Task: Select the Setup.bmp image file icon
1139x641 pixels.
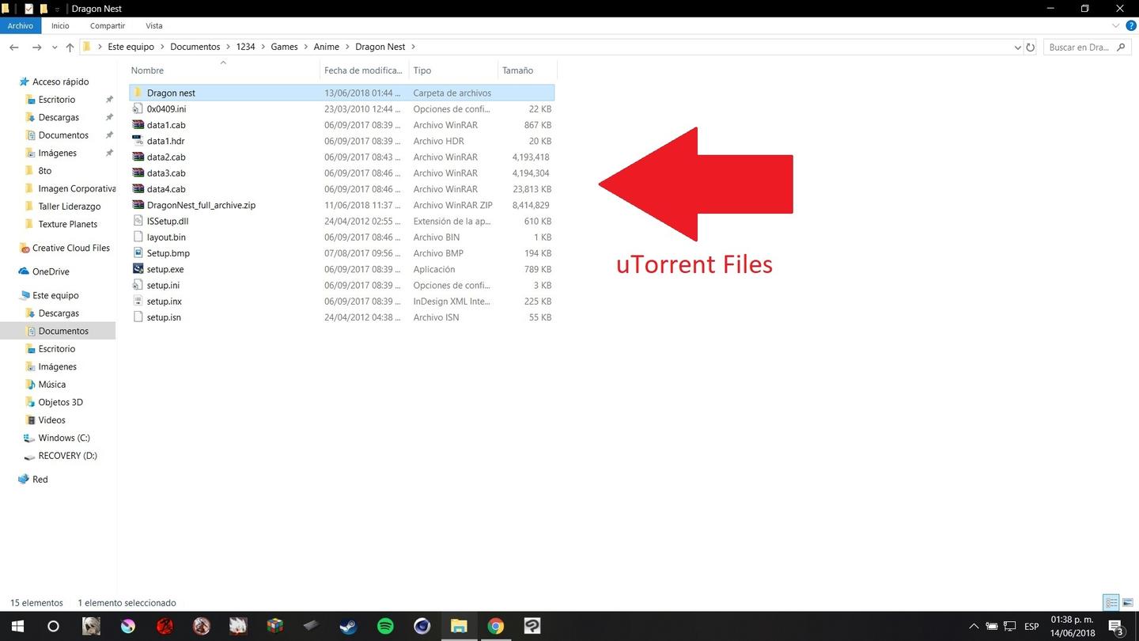Action: (x=138, y=253)
